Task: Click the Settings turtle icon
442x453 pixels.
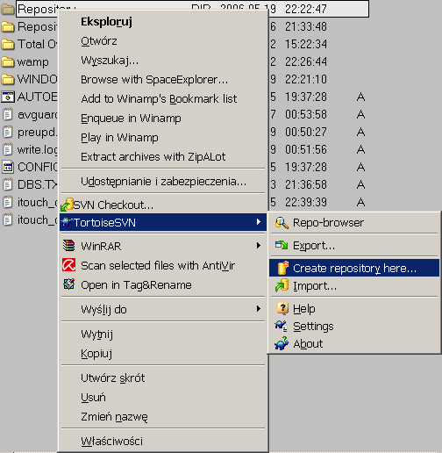Action: click(282, 326)
